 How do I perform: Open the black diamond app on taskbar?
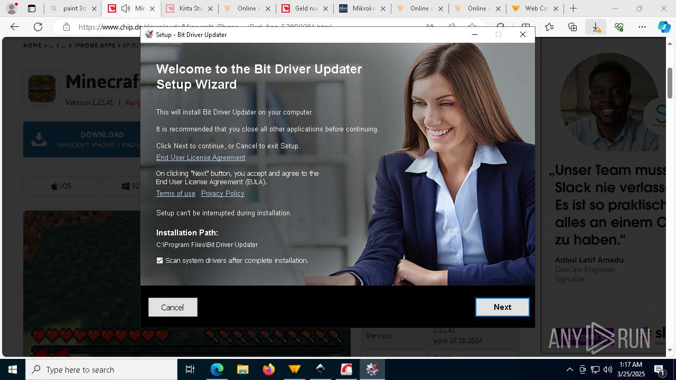(320, 369)
